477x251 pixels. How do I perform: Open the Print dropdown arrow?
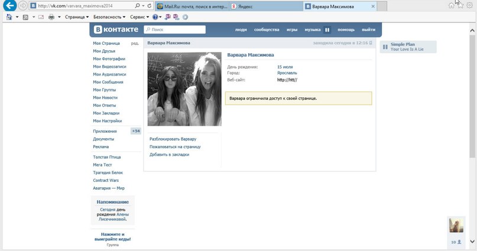coord(59,17)
